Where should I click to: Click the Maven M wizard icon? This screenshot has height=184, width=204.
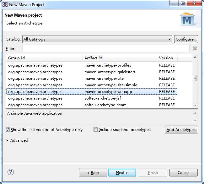pyautogui.click(x=187, y=19)
